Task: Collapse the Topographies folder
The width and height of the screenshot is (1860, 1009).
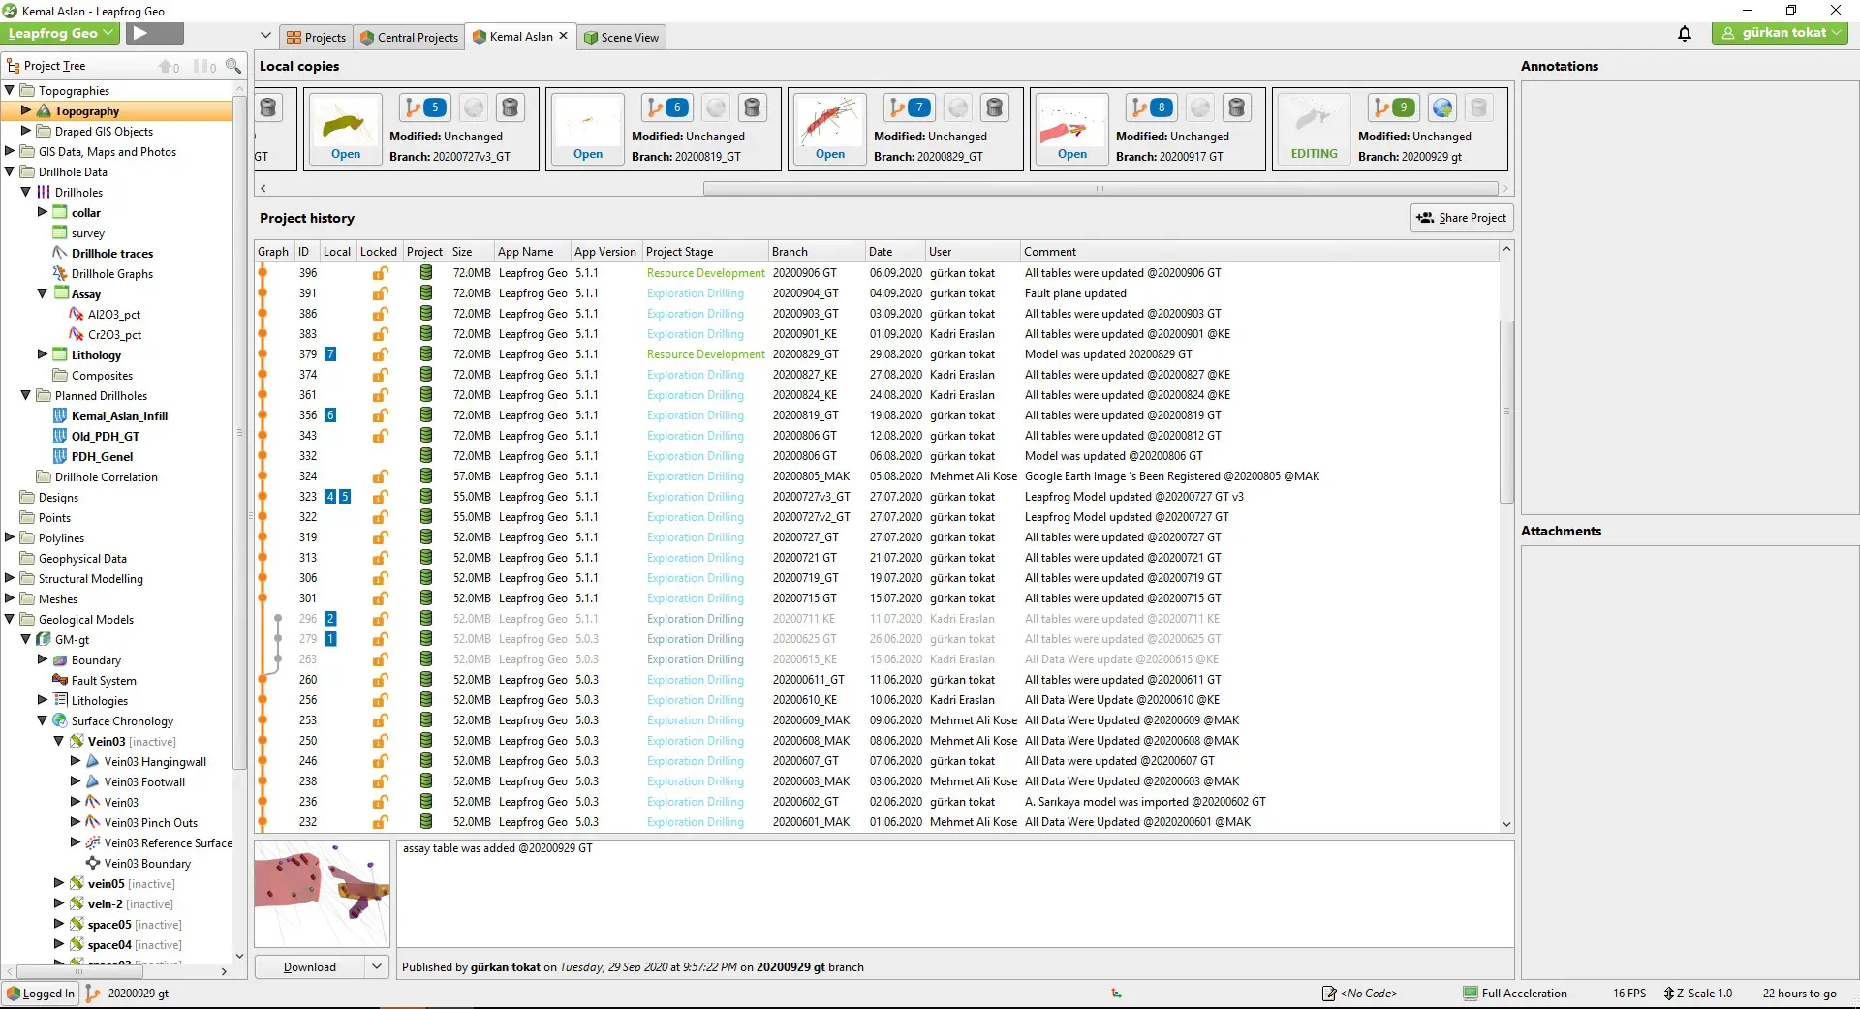Action: coord(10,90)
